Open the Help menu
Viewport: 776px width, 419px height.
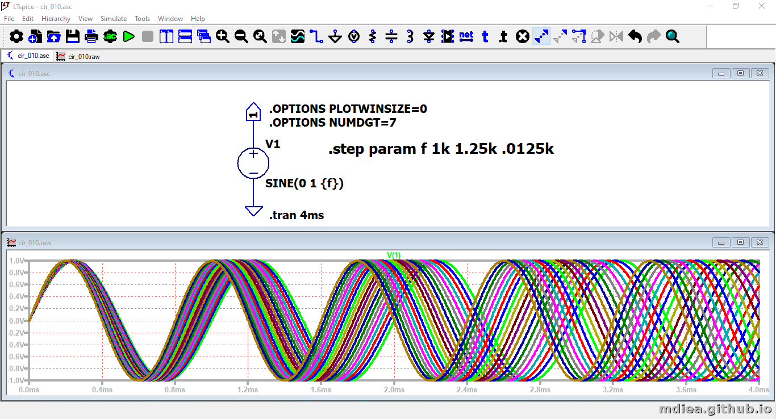(198, 19)
